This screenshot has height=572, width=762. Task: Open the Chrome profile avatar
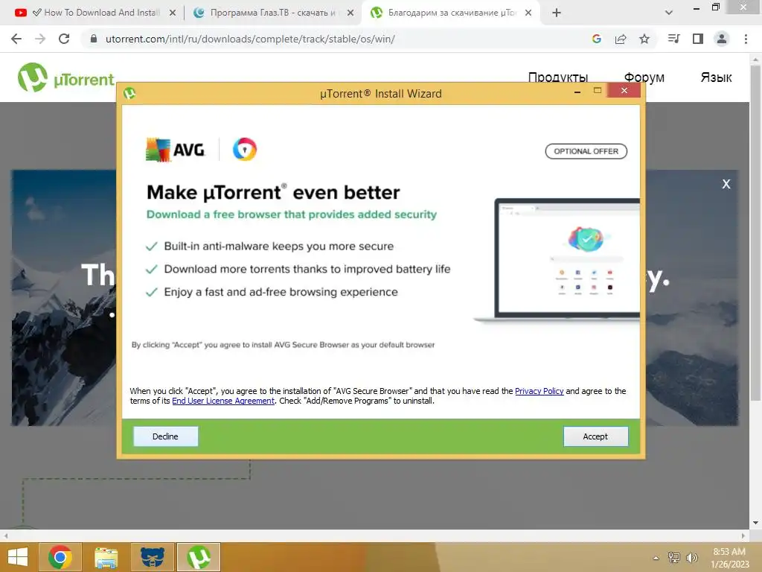[x=722, y=39]
